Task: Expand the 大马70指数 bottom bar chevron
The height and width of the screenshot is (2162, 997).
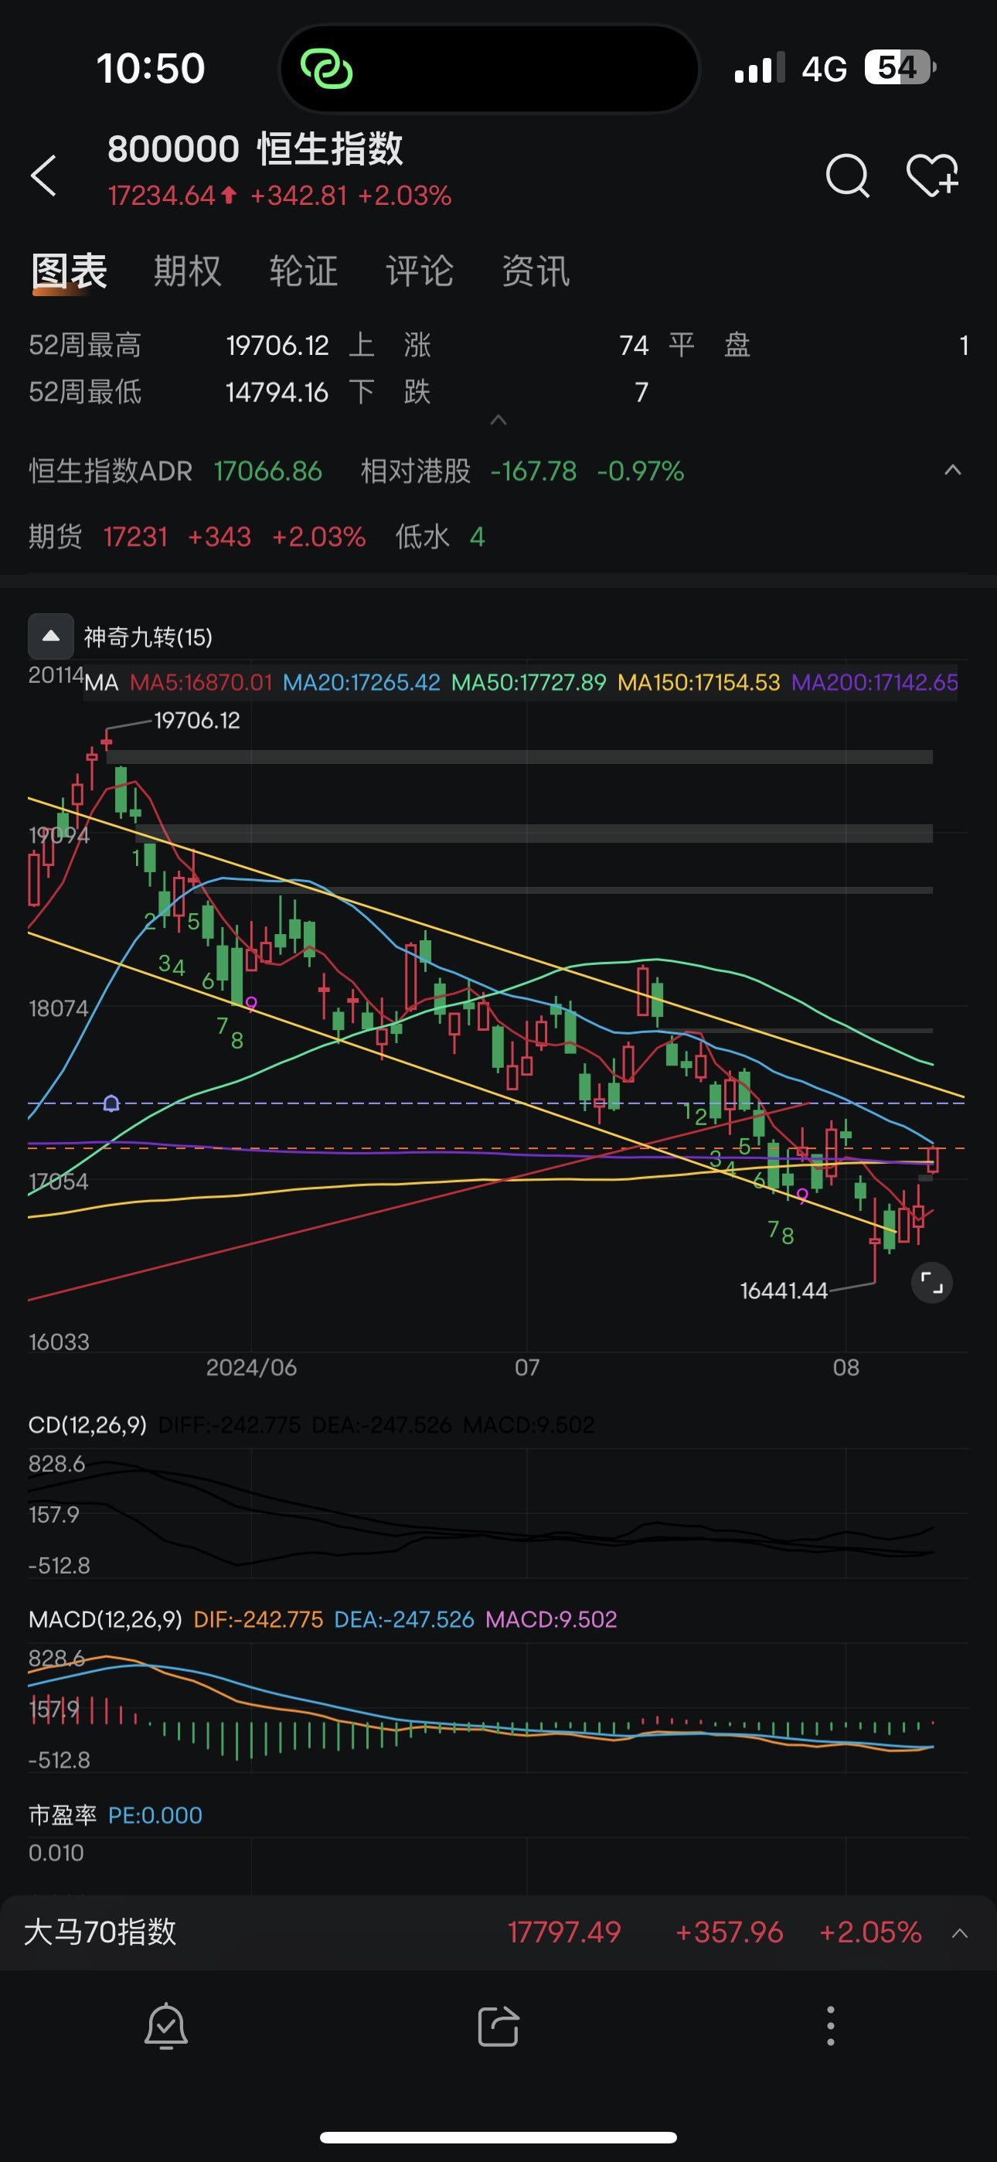Action: coord(959,1933)
